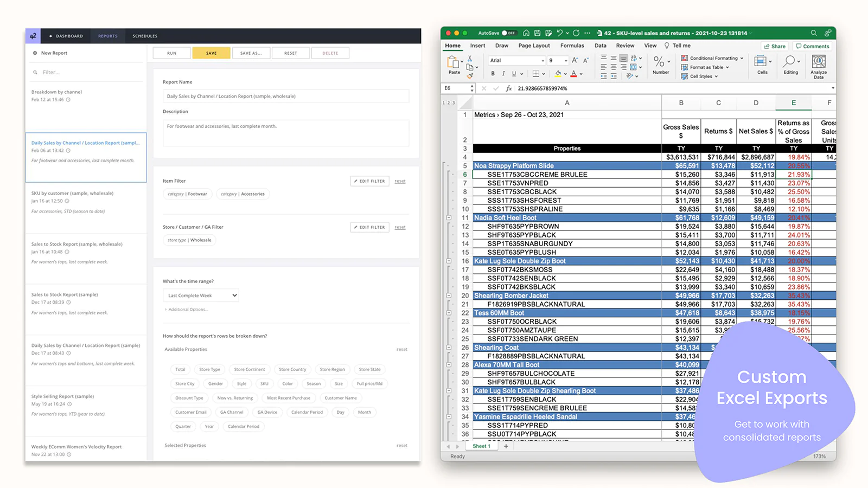Select the SKU by customer report in list

coord(86,208)
